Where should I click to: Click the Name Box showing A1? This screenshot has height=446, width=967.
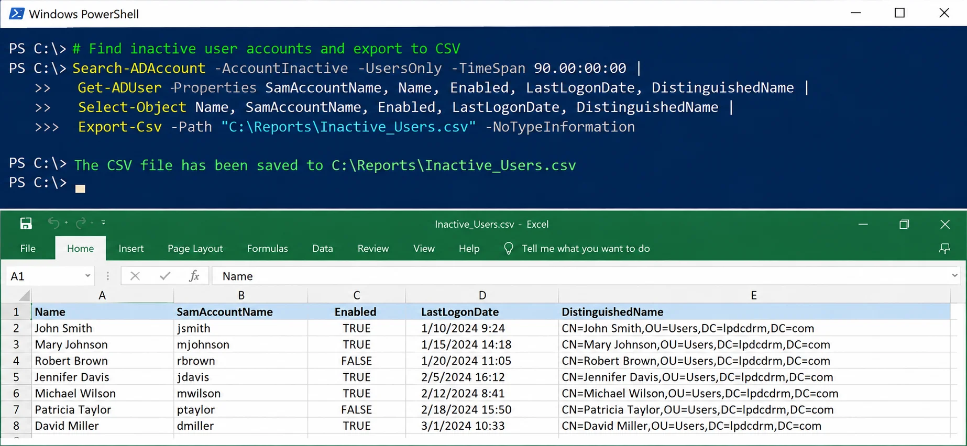pos(50,276)
